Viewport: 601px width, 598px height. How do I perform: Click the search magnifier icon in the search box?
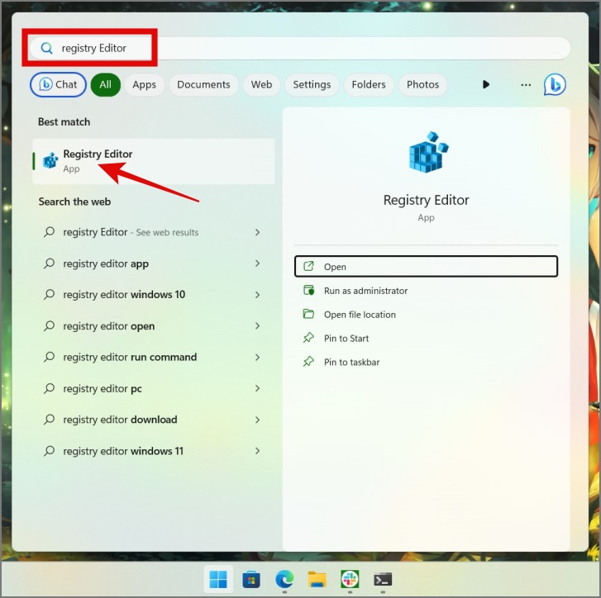(47, 48)
